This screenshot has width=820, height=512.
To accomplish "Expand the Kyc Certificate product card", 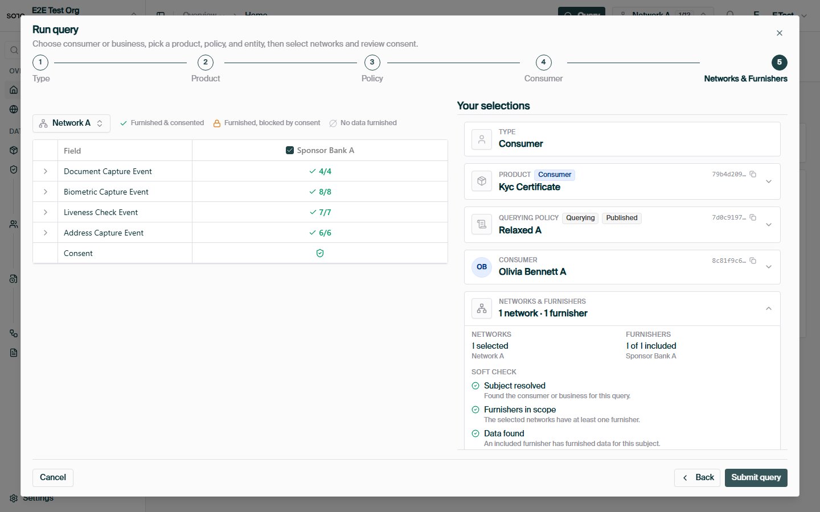I will coord(769,181).
